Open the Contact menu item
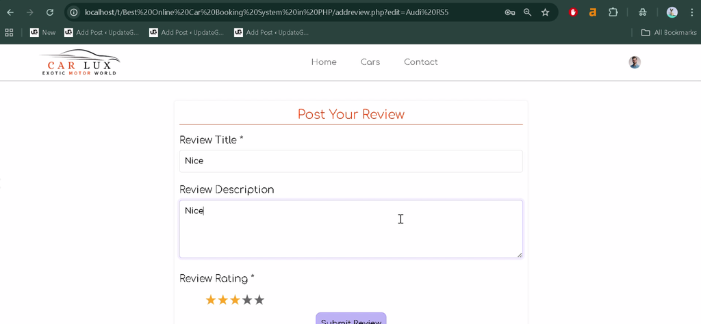This screenshot has width=701, height=324. [x=421, y=62]
